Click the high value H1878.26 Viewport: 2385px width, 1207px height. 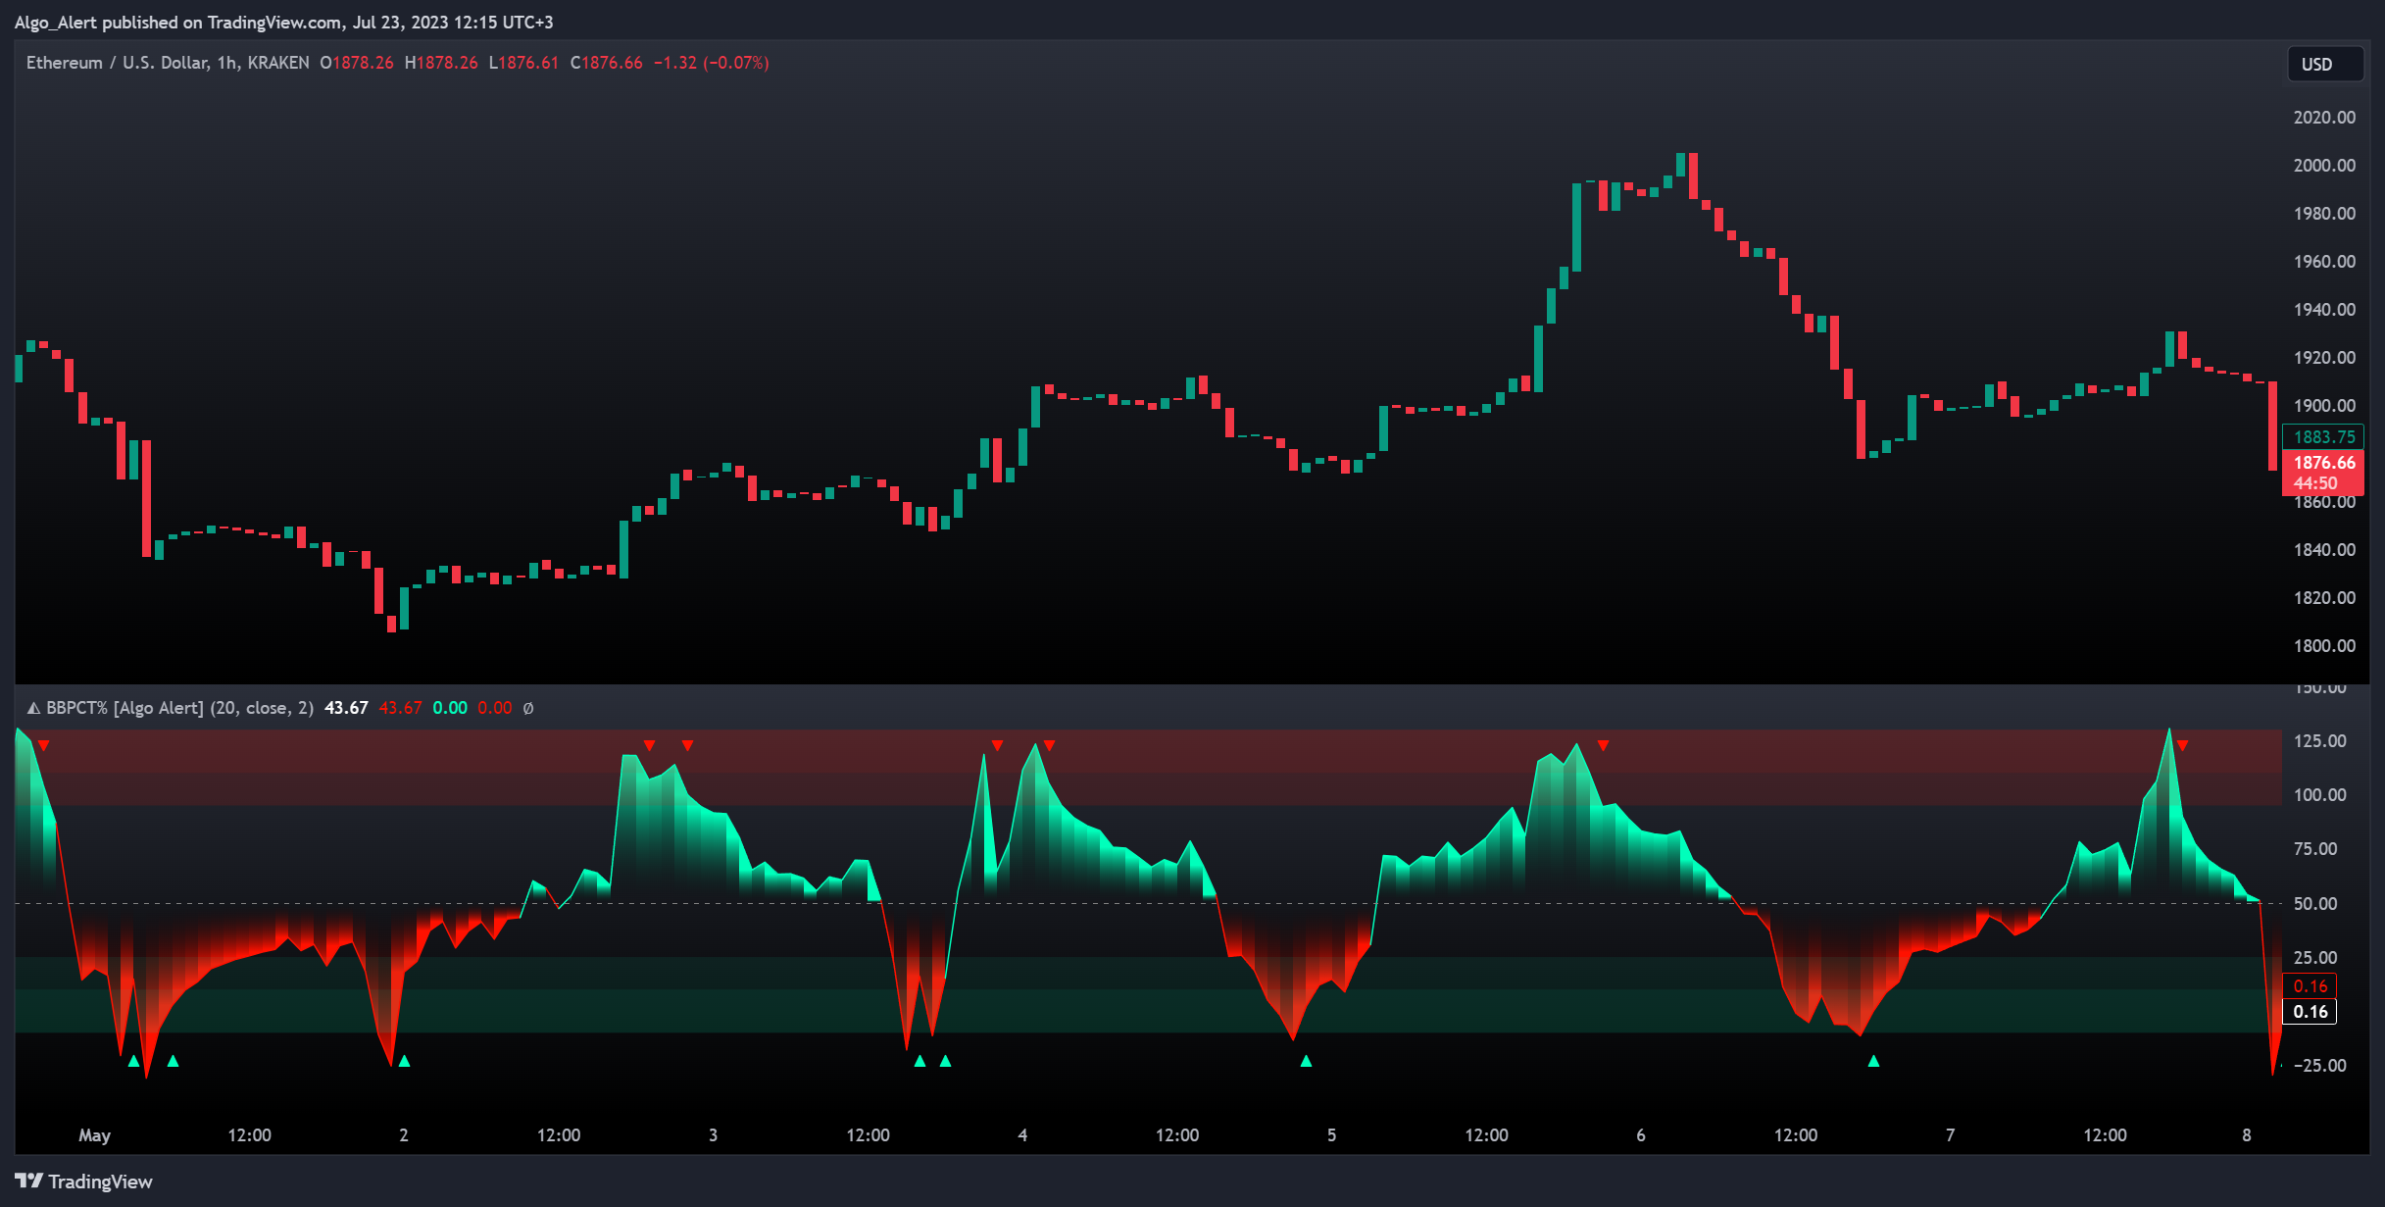(441, 63)
